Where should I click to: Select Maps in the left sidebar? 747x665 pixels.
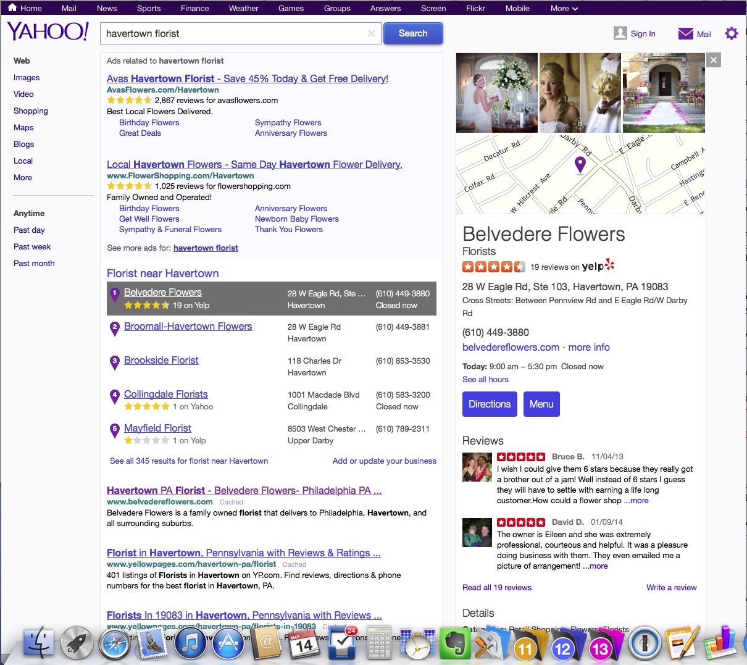pos(23,127)
